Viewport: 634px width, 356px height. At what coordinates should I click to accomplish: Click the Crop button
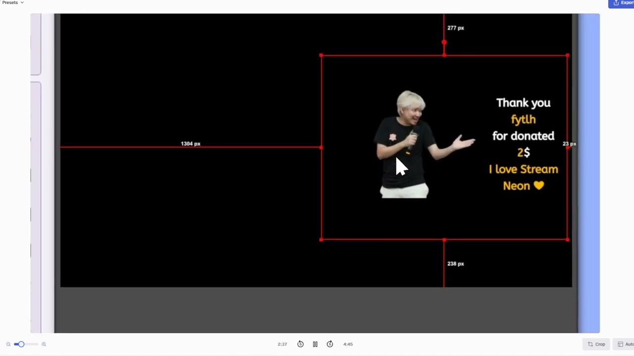coord(596,344)
